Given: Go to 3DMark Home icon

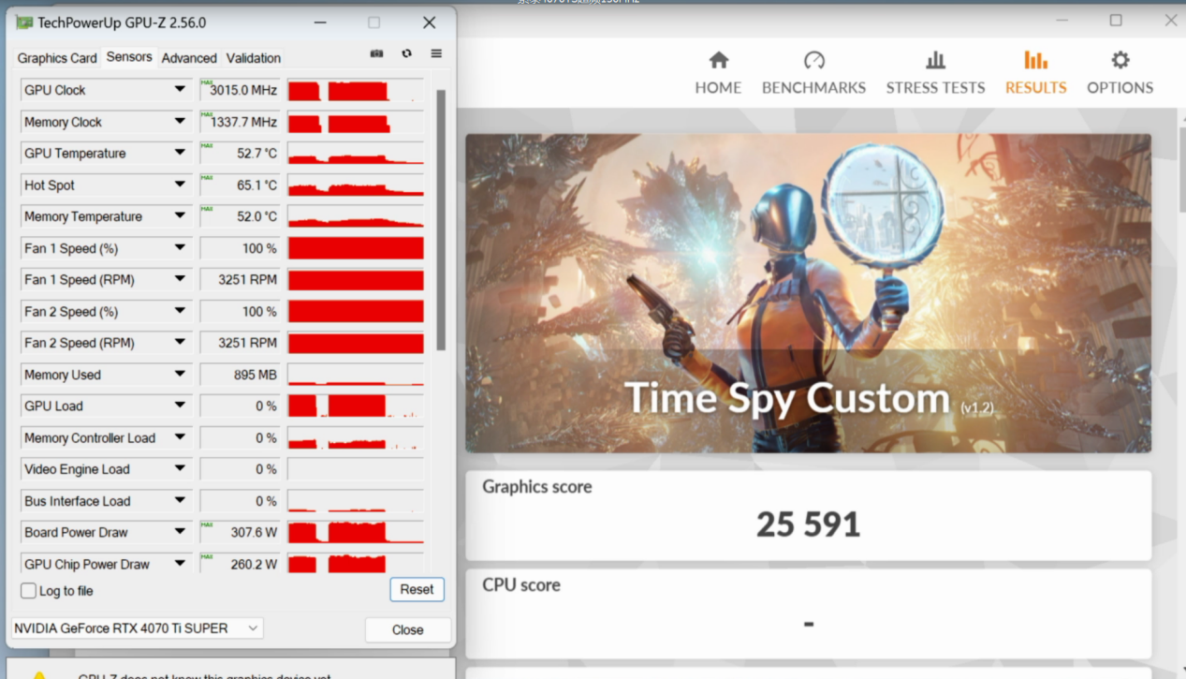Looking at the screenshot, I should pyautogui.click(x=718, y=61).
